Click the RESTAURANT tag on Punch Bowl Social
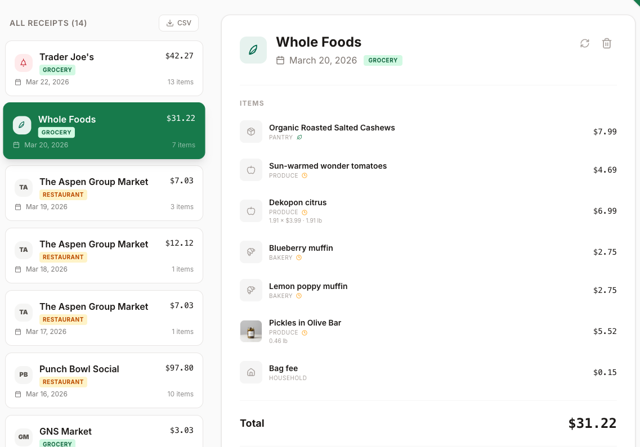This screenshot has width=640, height=447. [63, 382]
